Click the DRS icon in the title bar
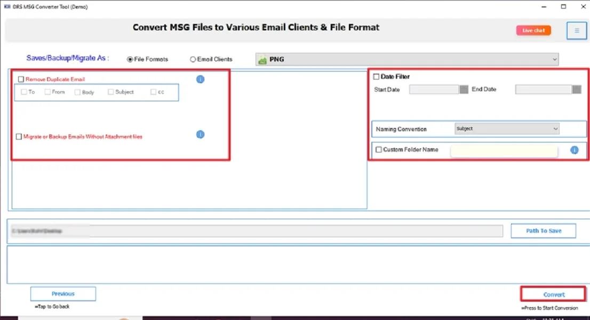The image size is (590, 320). pos(7,6)
